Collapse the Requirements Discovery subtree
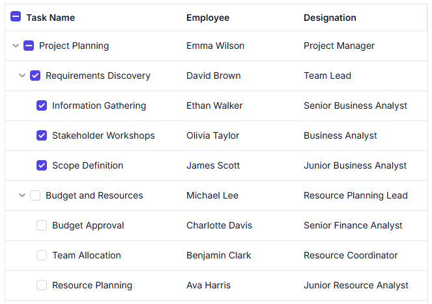432x304 pixels. coord(22,76)
